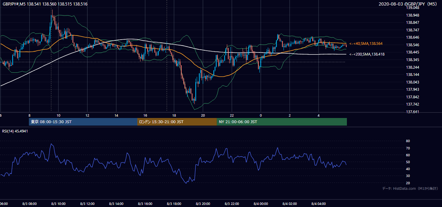The image size is (442, 207).
Task: Click the RSI 30 level label
Action: point(408,176)
